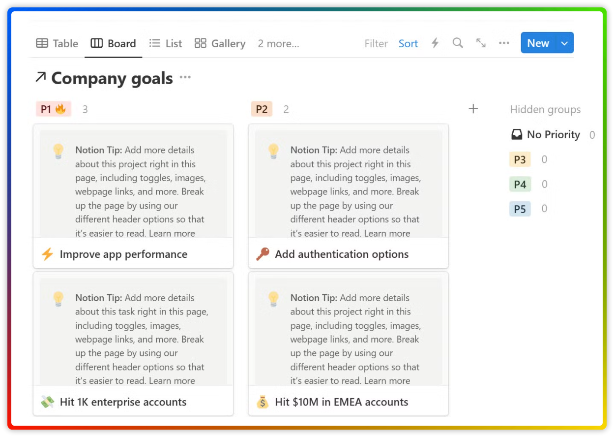Click the lightning bolt automations icon
The image size is (614, 437).
[x=435, y=43]
